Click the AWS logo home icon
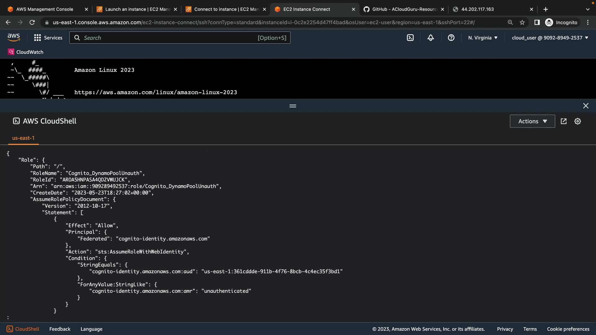 [14, 38]
